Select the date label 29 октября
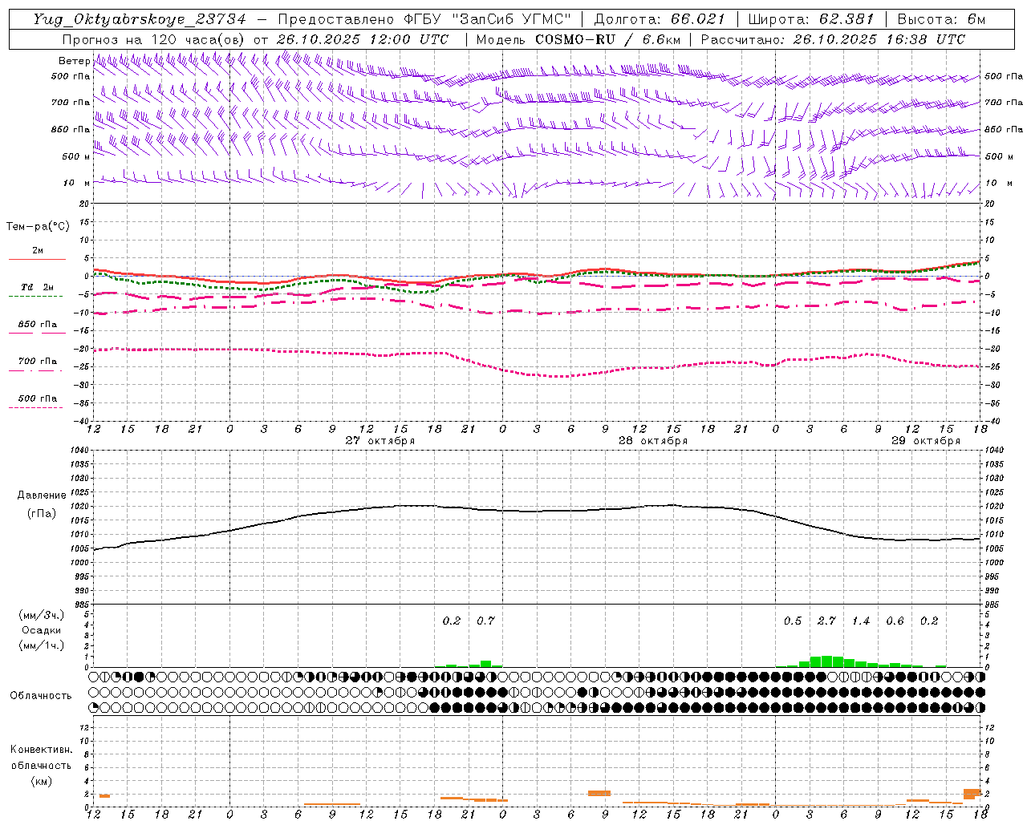 (x=926, y=441)
